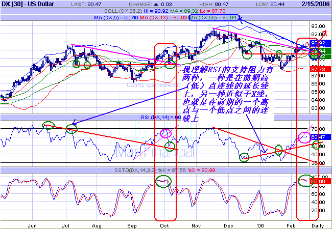The height and width of the screenshot is (229, 332).
Task: Click 40.00 on the RSI axis
Action: tap(318, 155)
